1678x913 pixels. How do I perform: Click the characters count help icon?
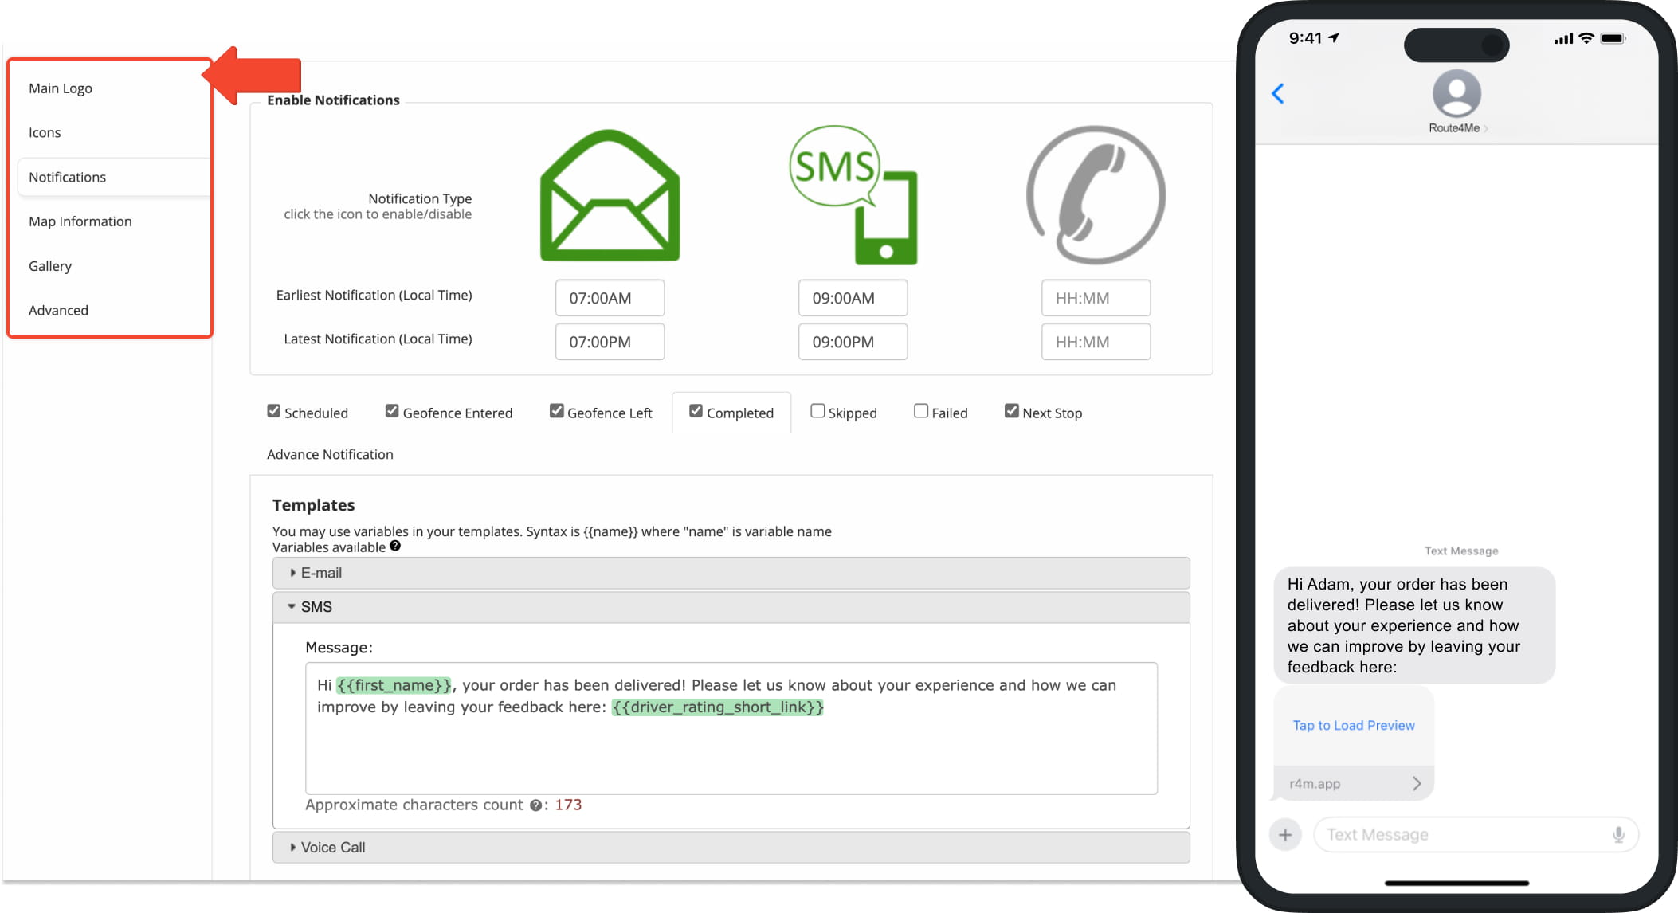pyautogui.click(x=535, y=805)
